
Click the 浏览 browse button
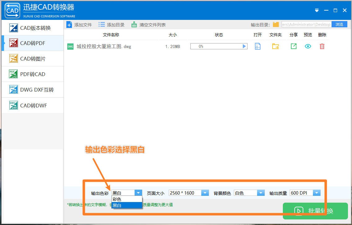(339, 24)
